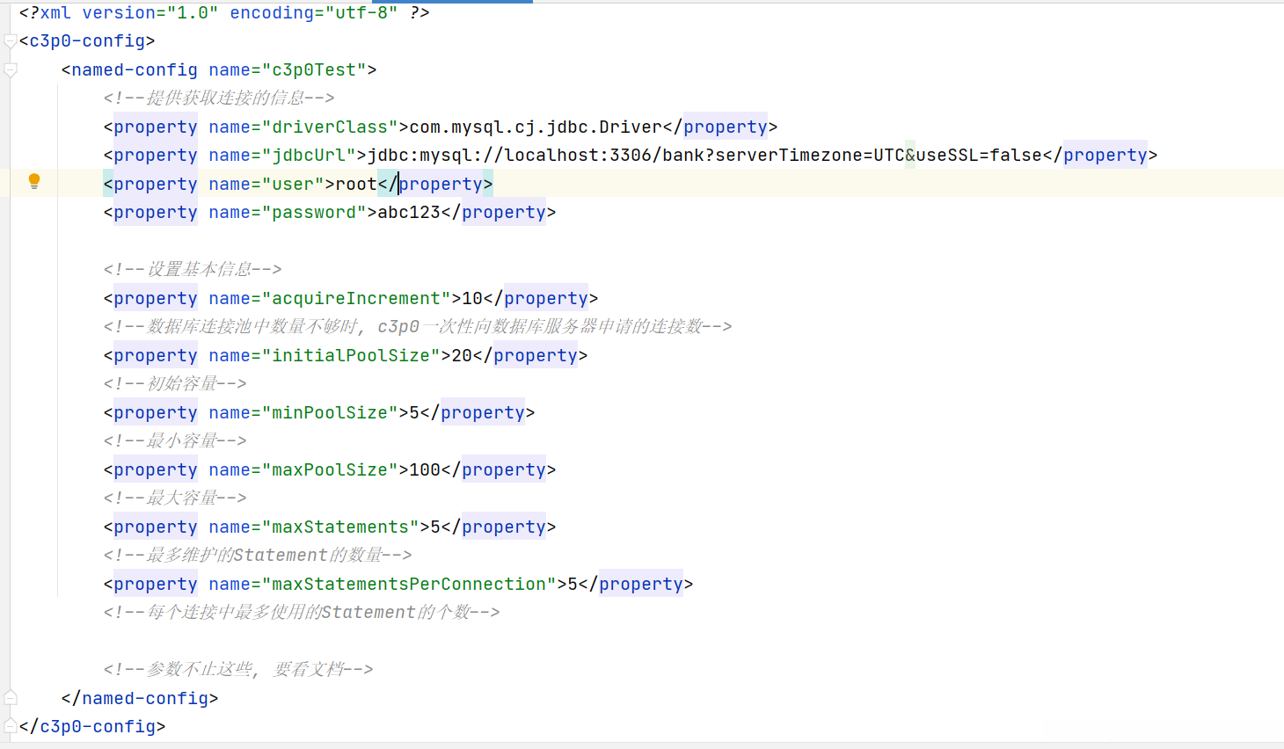Click the comment about 数据库连接池中数量不够时
This screenshot has height=749, width=1284.
click(418, 326)
